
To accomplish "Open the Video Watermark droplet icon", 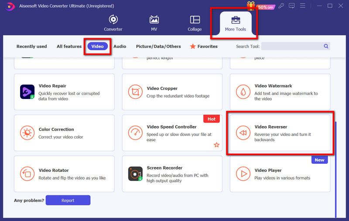I will [x=243, y=92].
